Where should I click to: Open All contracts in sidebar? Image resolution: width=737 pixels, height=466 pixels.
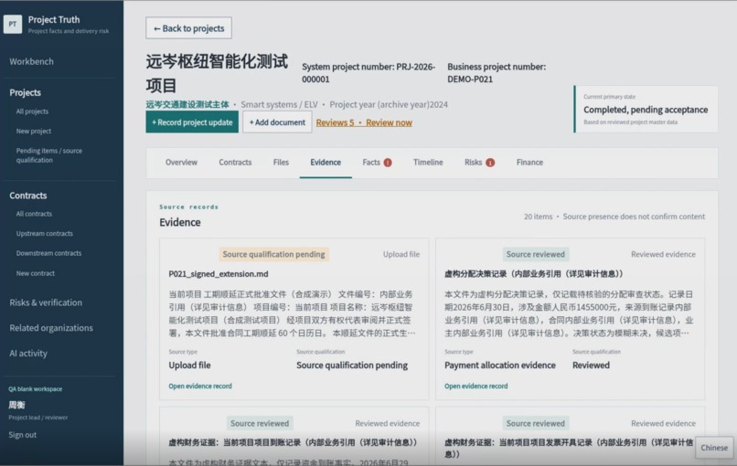point(35,214)
